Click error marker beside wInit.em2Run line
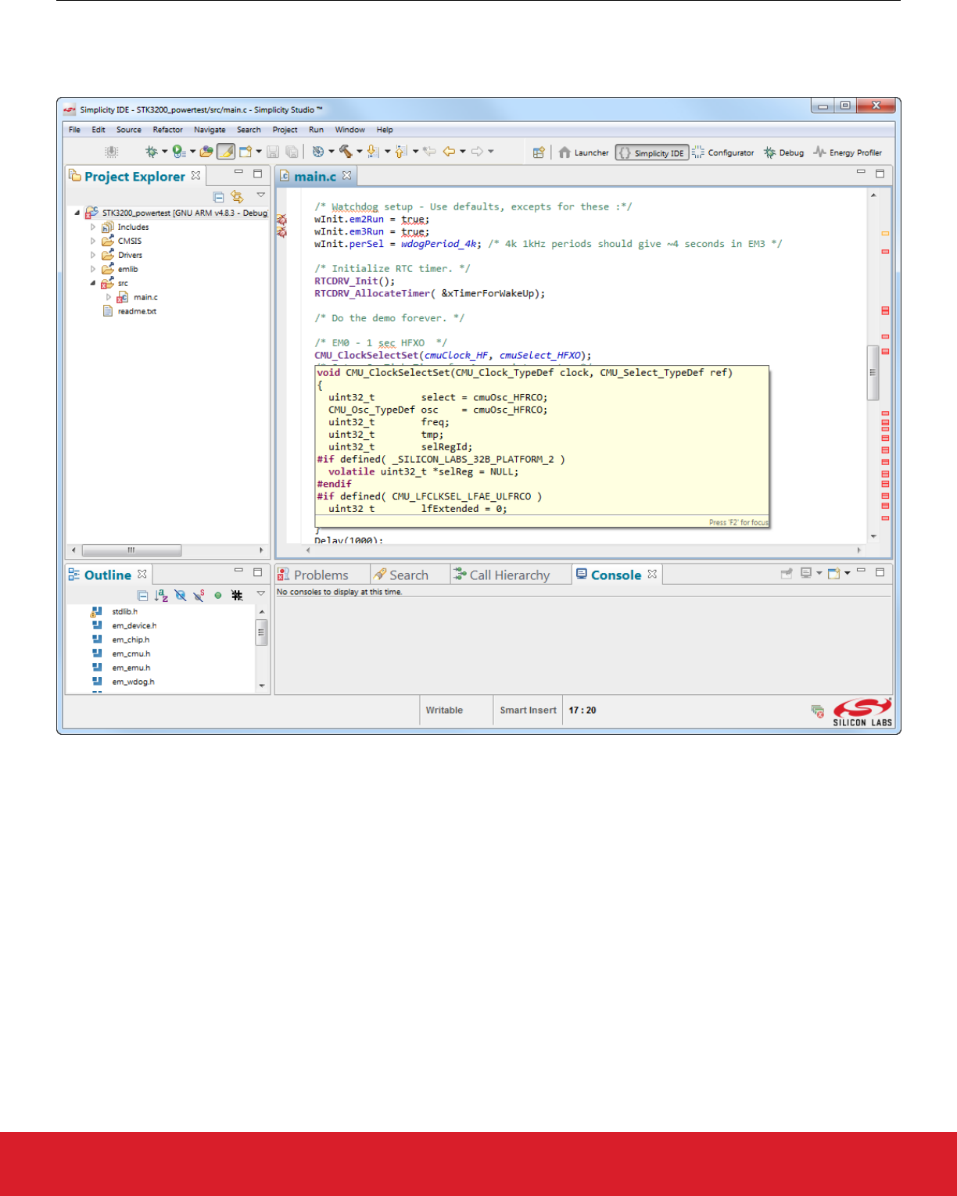 281,220
